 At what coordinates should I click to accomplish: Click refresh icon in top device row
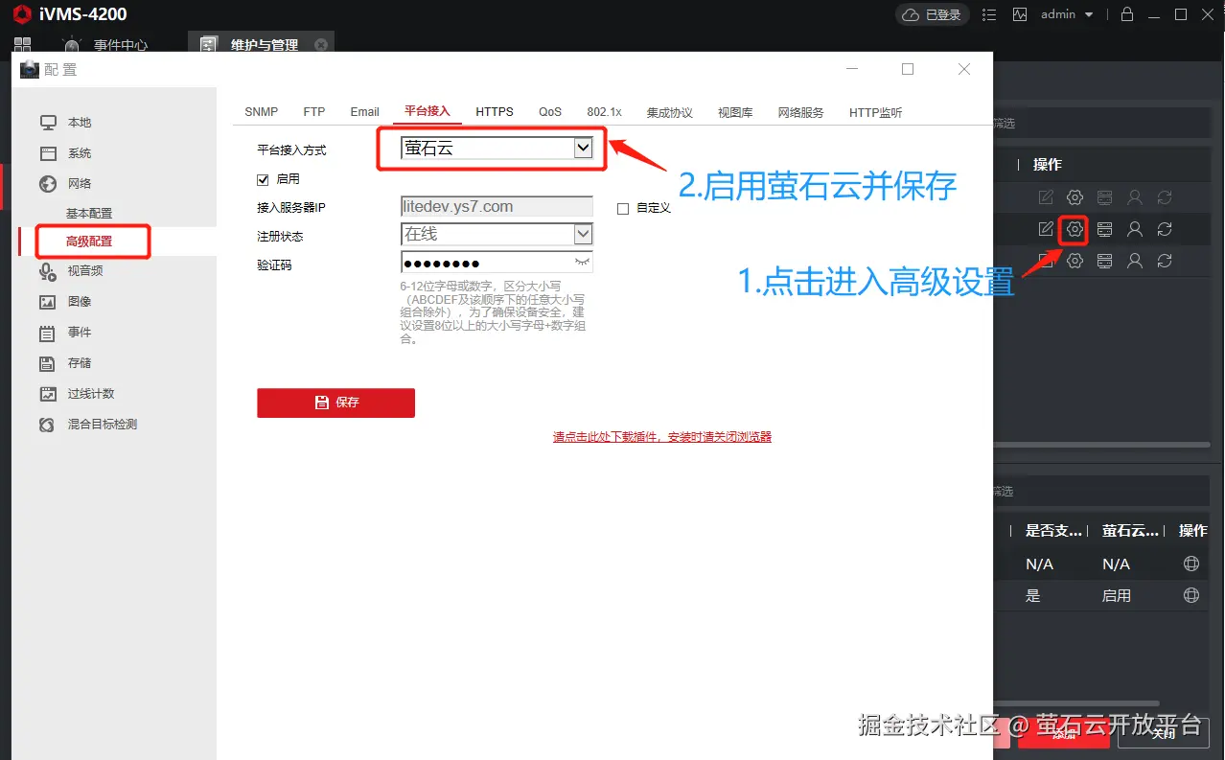[1165, 197]
